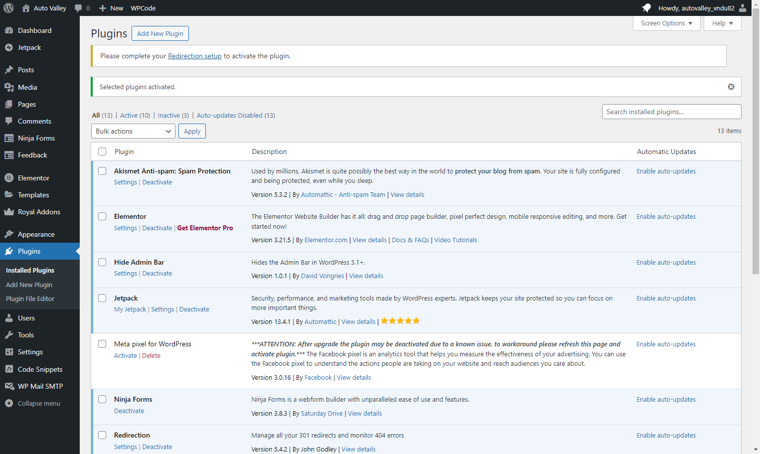Viewport: 760px width, 454px height.
Task: Check the select-all plugins checkbox in header
Action: 102,151
